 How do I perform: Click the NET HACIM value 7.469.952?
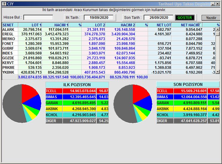(x=194, y=53)
